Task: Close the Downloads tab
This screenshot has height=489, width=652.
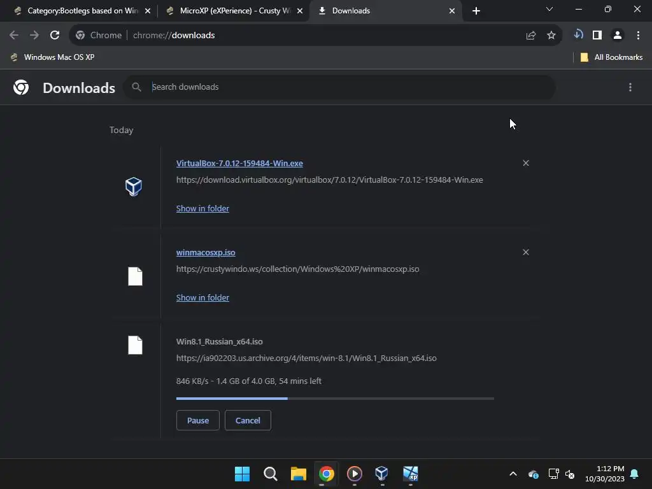Action: 452,11
